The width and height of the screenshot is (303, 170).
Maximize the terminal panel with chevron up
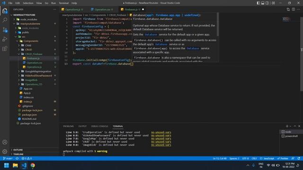tap(295, 126)
